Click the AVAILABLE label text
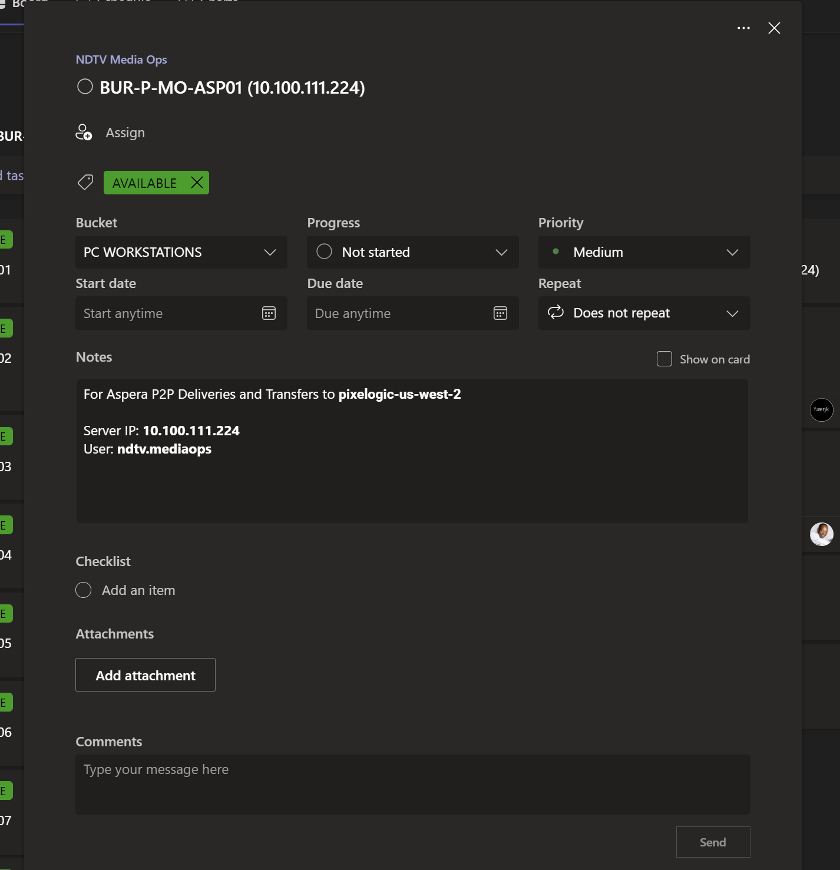This screenshot has height=870, width=840. (x=144, y=183)
